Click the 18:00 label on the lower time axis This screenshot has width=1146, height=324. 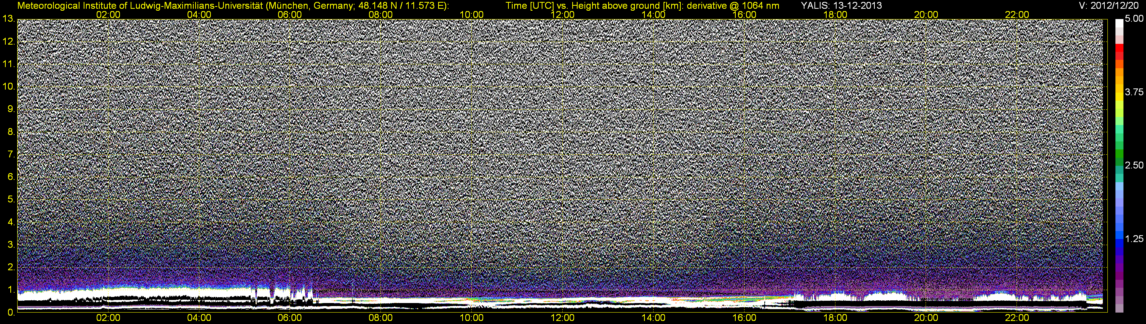(x=835, y=318)
